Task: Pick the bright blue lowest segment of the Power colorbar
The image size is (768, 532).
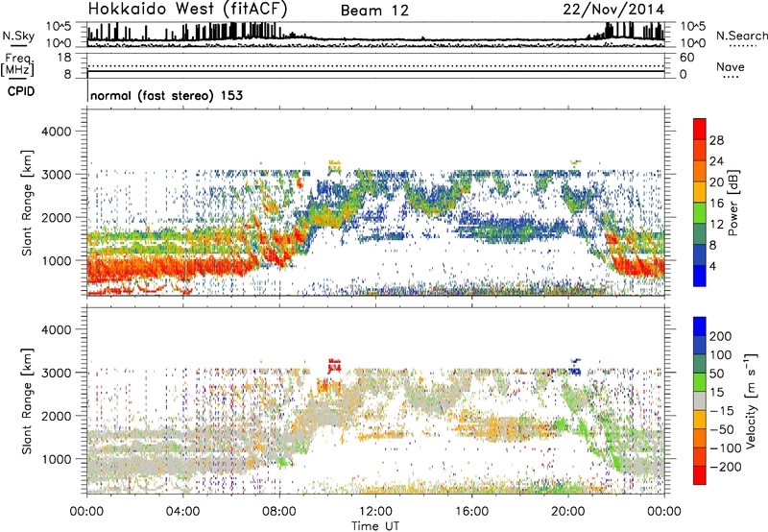Action: 700,276
